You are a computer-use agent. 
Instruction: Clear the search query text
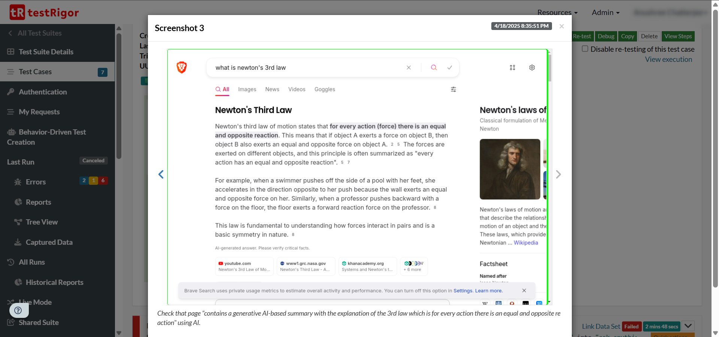[x=409, y=67]
